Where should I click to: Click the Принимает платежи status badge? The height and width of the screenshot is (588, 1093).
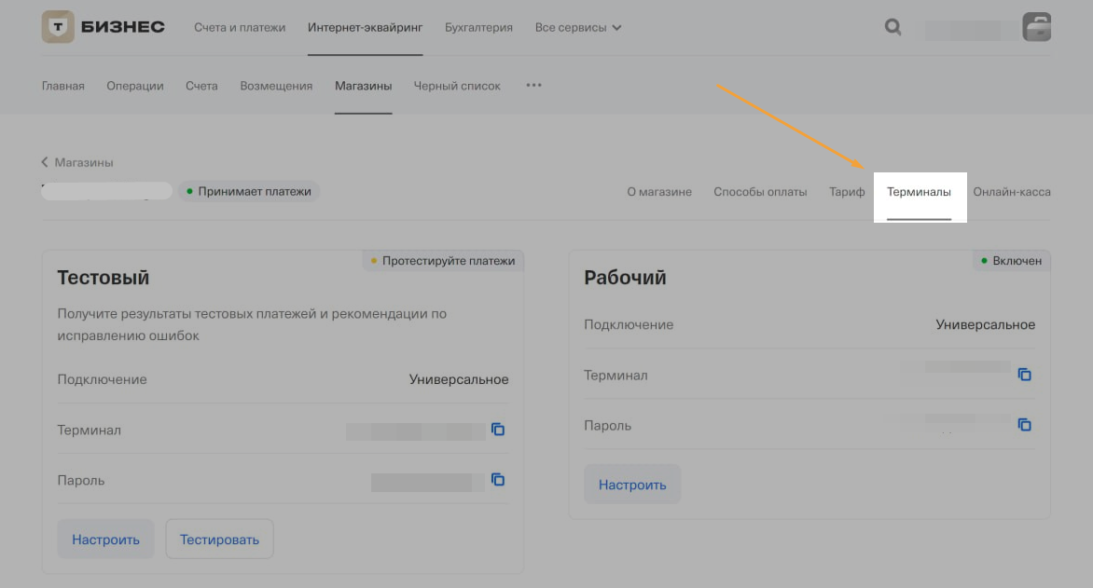click(248, 190)
